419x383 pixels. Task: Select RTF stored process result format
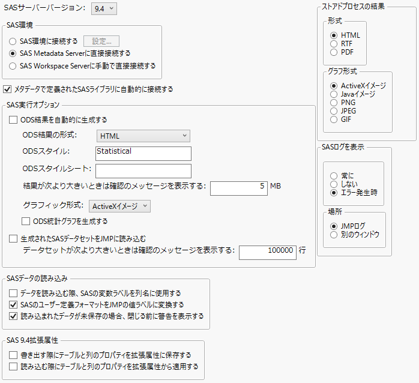[334, 44]
